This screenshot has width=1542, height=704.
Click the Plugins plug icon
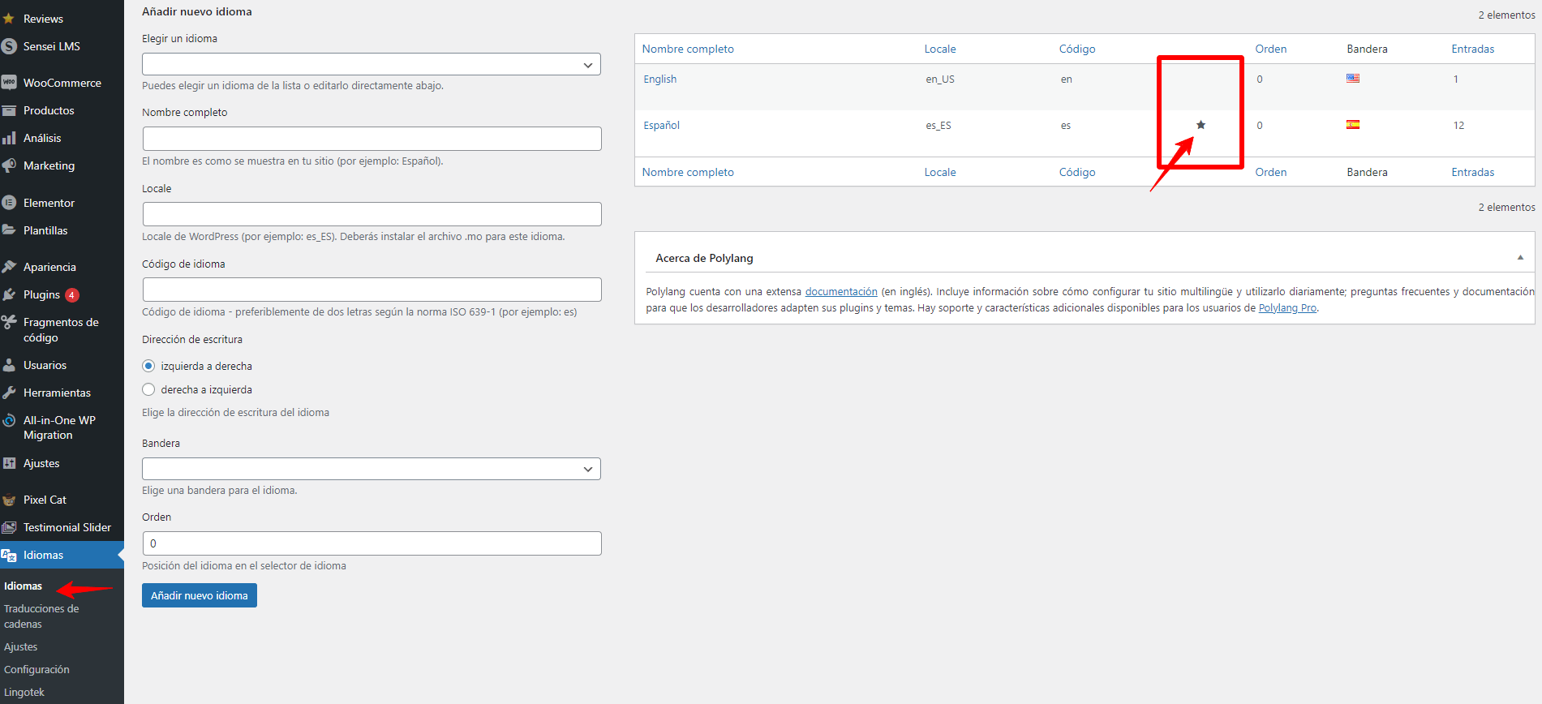[x=9, y=294]
